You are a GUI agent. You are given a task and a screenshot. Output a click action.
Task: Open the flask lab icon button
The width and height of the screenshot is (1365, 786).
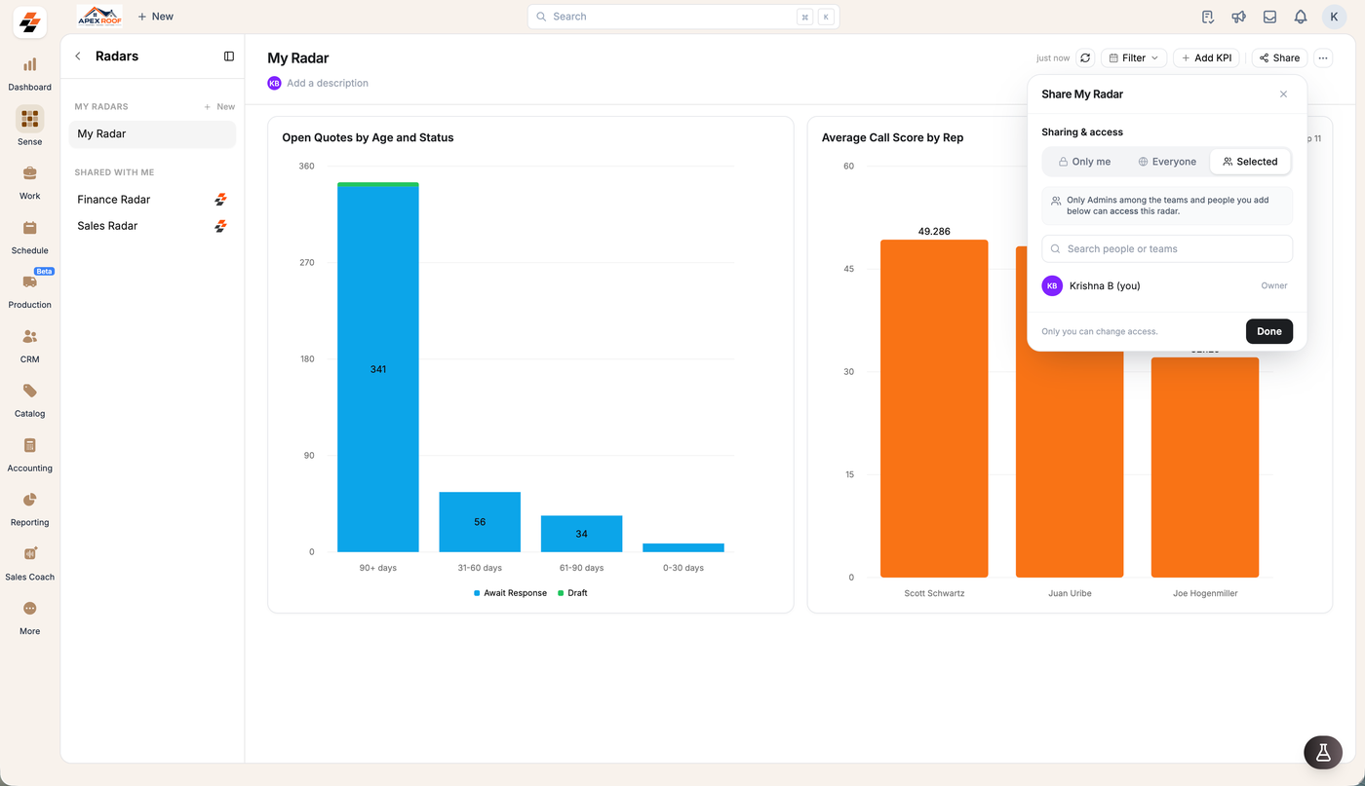click(1323, 752)
